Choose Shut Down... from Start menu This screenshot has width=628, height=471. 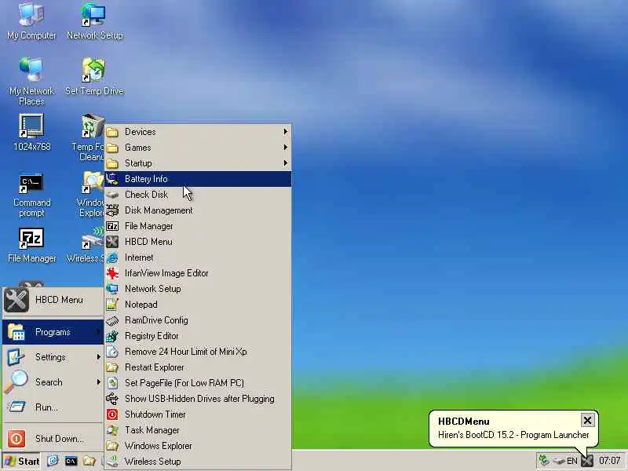click(53, 439)
